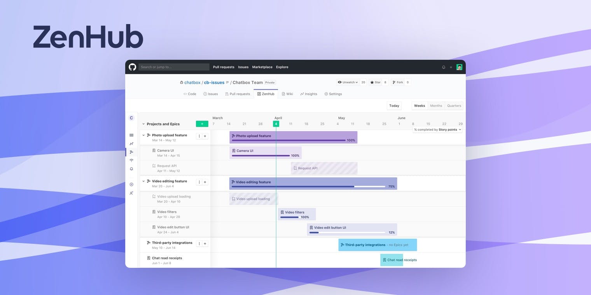Collapse the Projects and Epics section

143,124
